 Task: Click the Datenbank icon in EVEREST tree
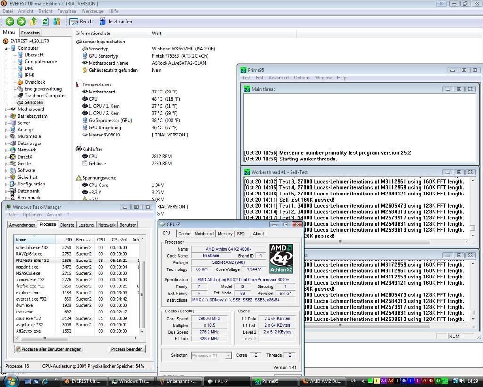point(13,191)
